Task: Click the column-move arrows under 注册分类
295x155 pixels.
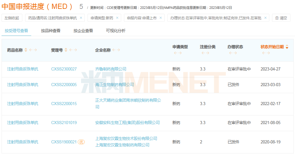Action: [x=205, y=53]
